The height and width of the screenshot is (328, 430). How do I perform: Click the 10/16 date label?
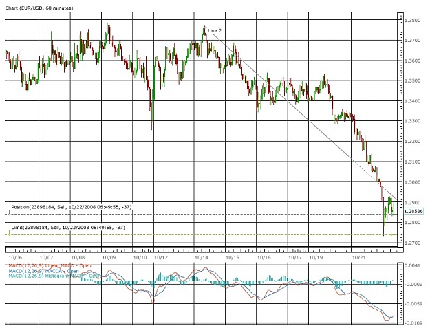point(264,258)
